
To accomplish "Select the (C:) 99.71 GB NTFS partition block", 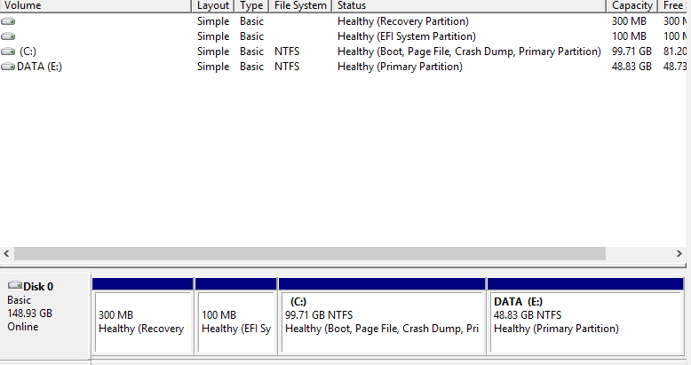I will [x=382, y=321].
